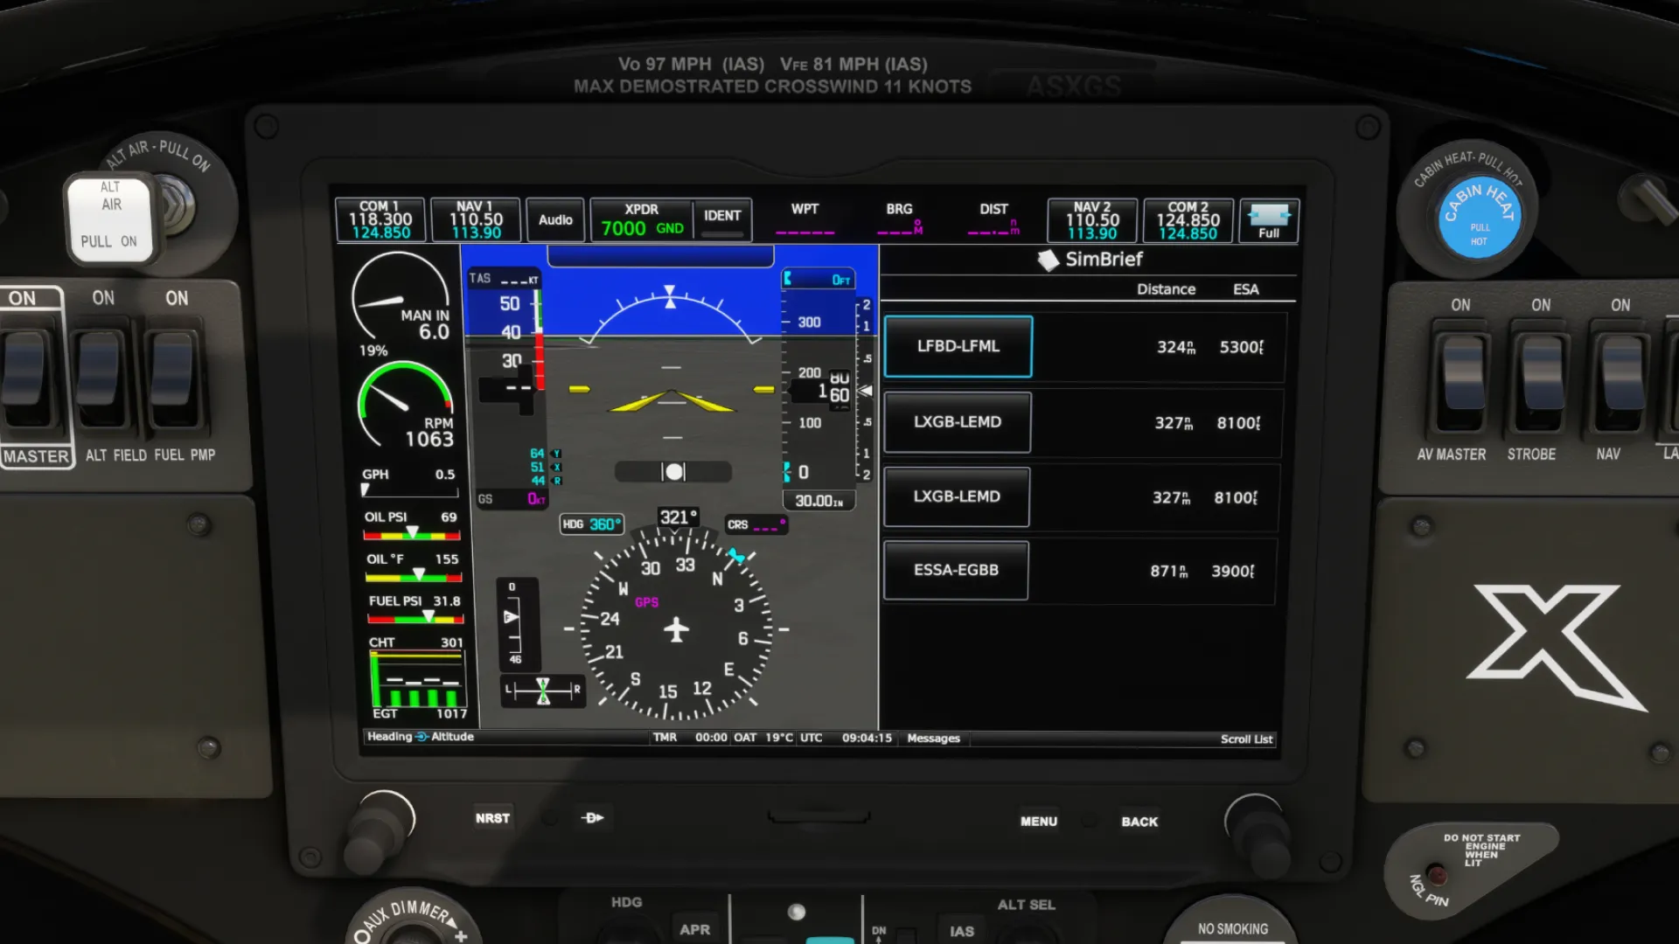Open Messages from the status bar
Image resolution: width=1679 pixels, height=944 pixels.
[932, 738]
